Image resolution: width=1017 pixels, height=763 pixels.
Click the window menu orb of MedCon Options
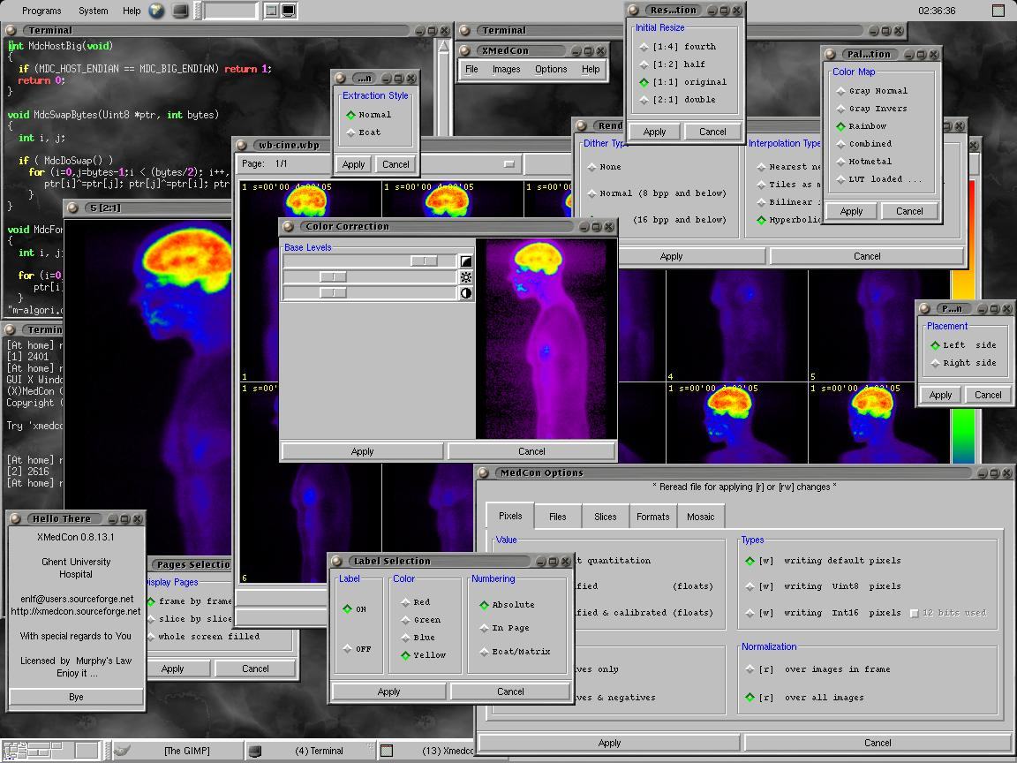point(483,473)
